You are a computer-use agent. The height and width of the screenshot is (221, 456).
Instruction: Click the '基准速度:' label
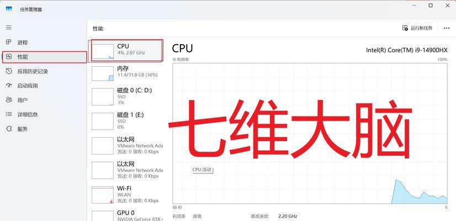coord(260,217)
